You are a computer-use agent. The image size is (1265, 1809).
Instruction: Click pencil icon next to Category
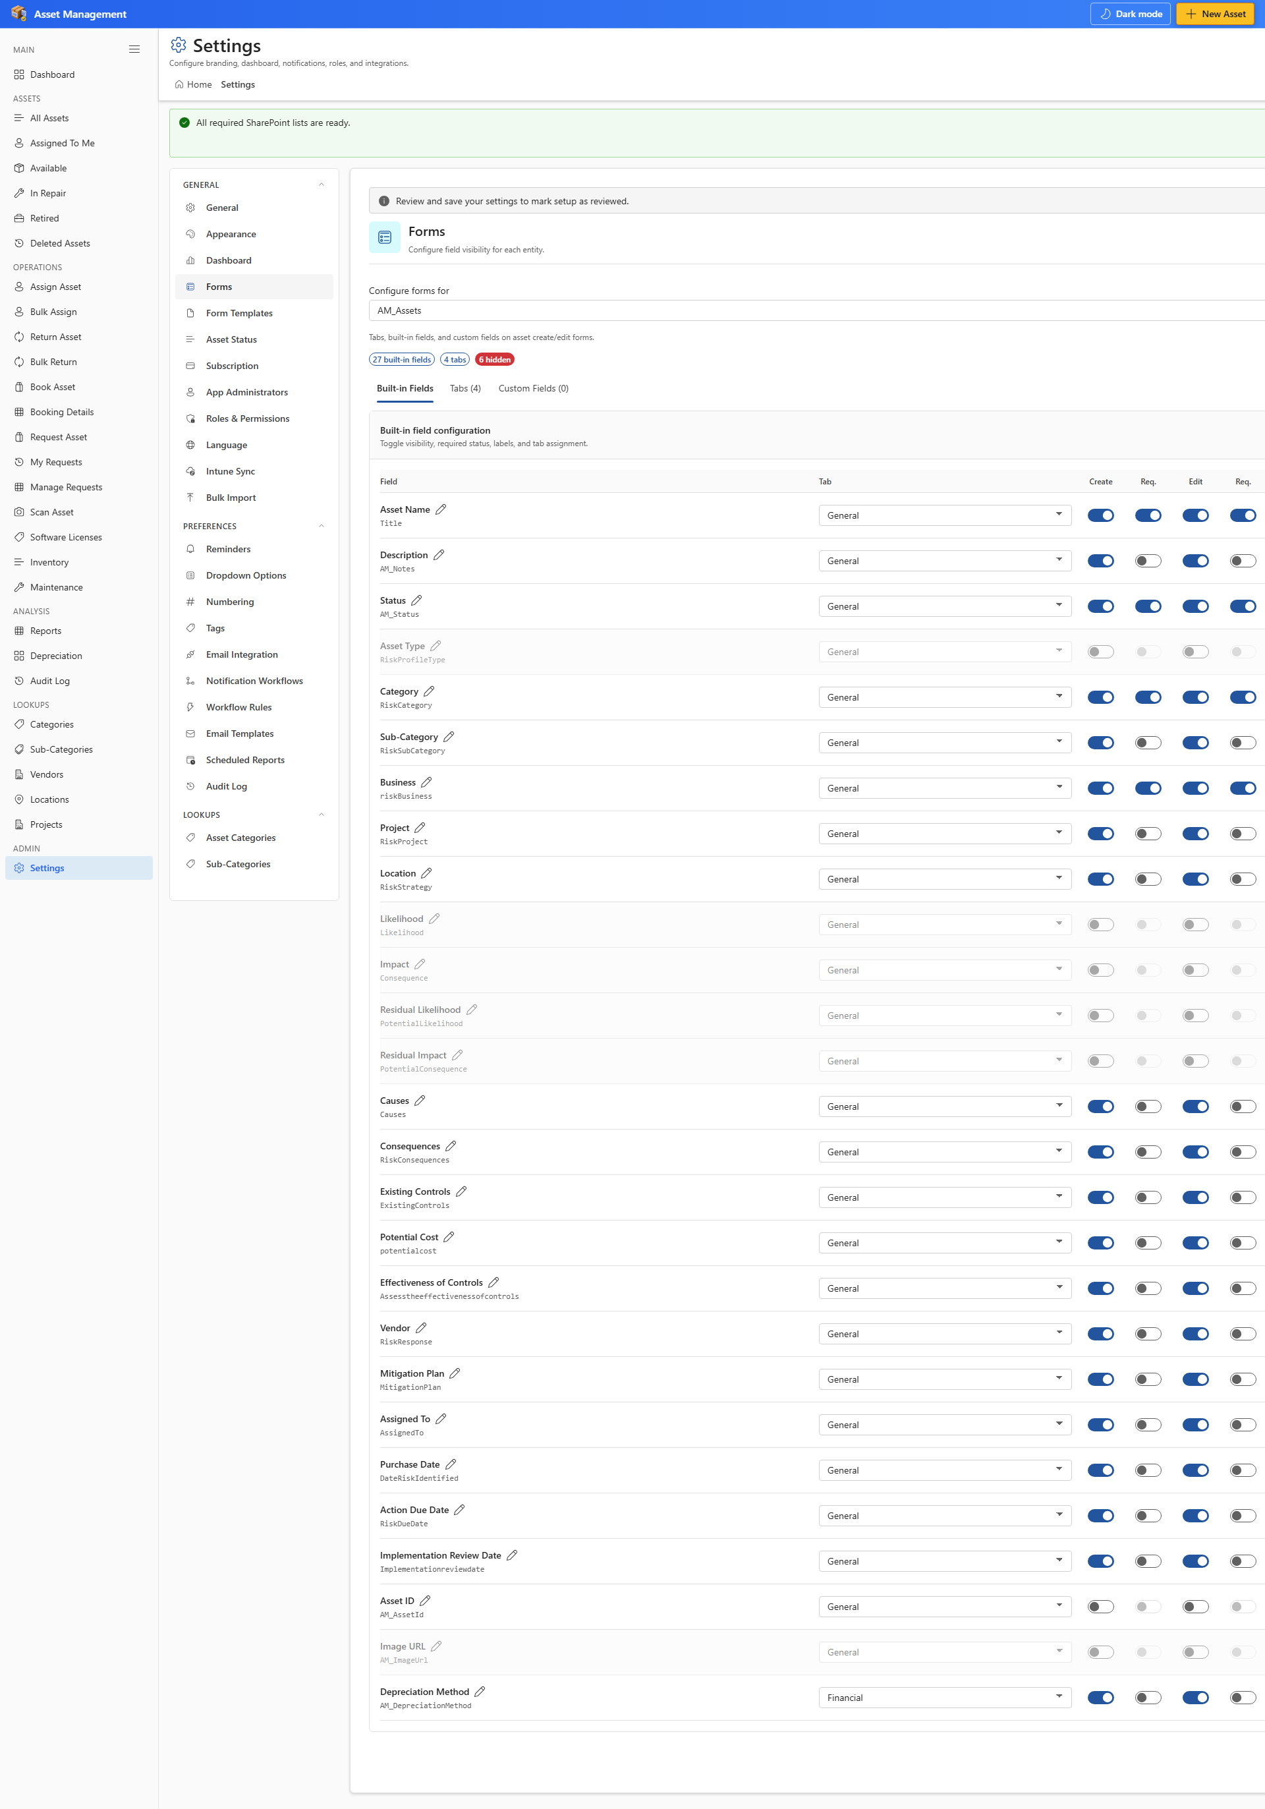pos(430,691)
